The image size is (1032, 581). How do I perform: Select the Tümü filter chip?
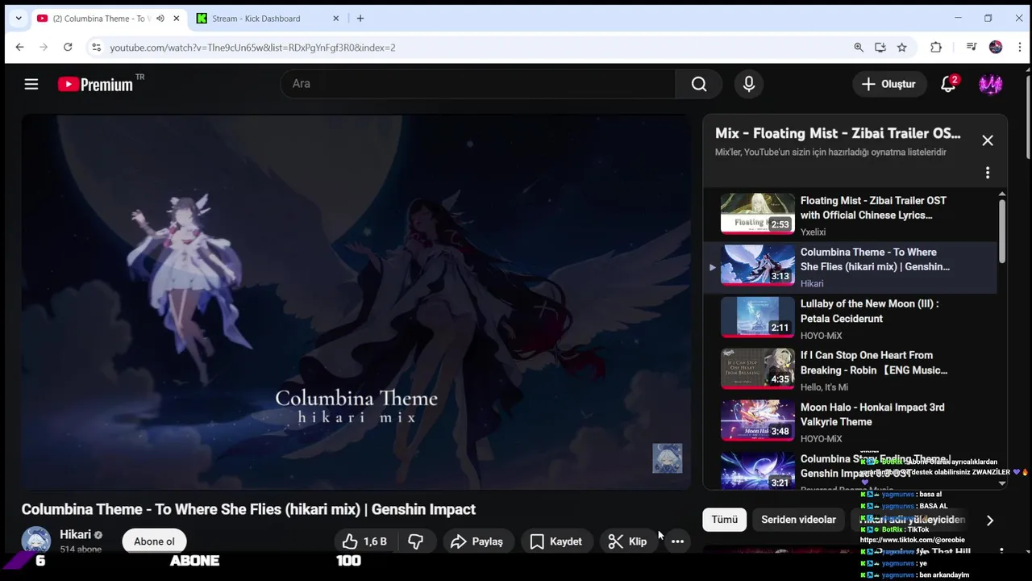[724, 520]
